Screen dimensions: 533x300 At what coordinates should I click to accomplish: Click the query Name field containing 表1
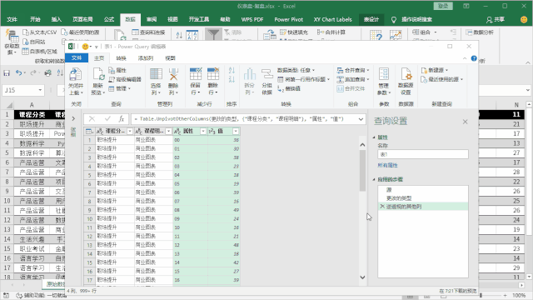point(423,154)
